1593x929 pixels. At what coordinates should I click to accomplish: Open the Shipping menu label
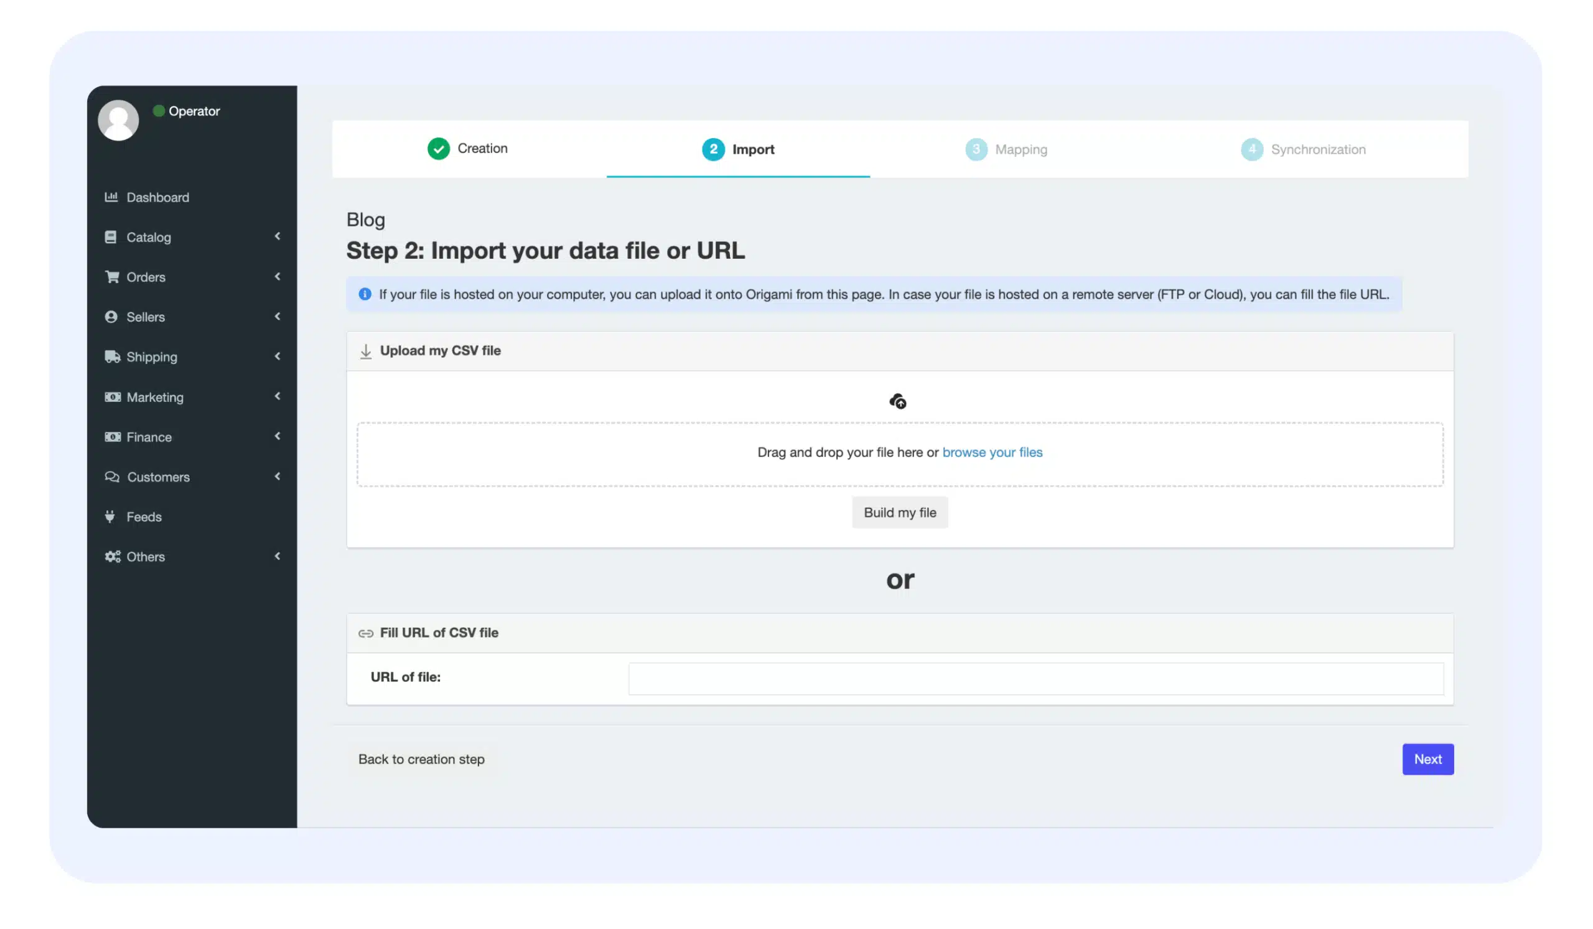pos(152,357)
